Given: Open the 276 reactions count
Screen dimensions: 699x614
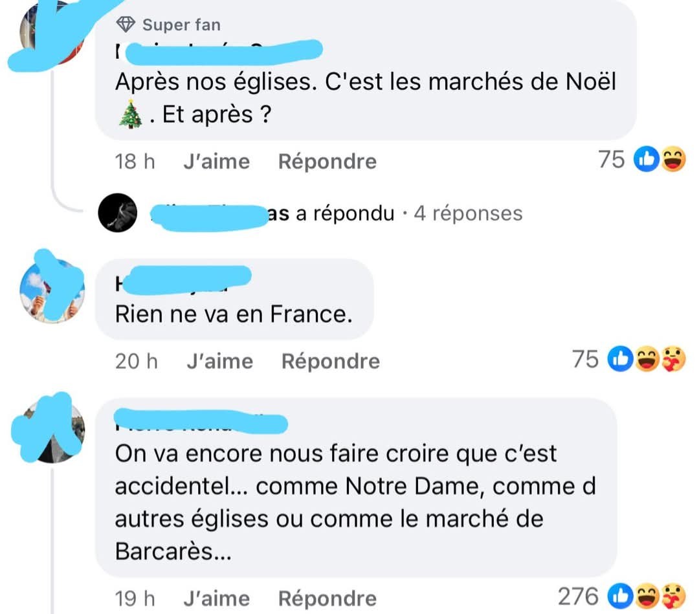Looking at the screenshot, I should [578, 596].
